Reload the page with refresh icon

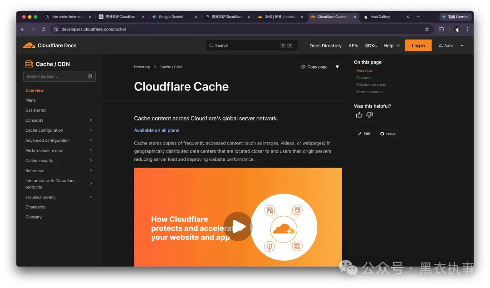(43, 29)
